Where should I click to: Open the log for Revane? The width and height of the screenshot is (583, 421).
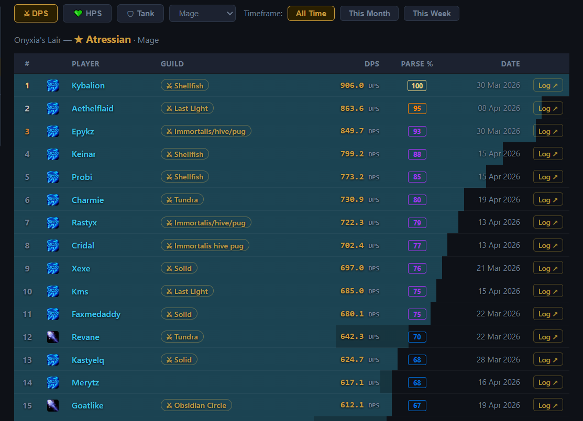(x=548, y=337)
